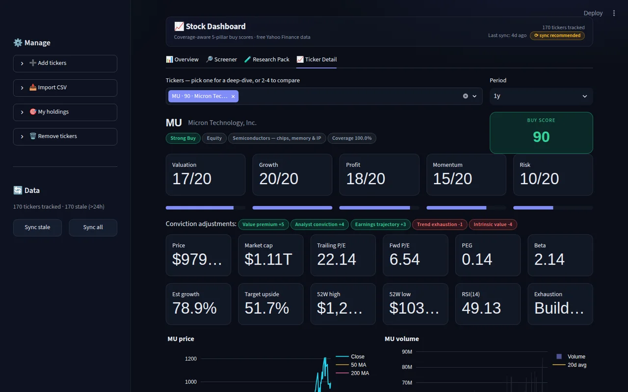628x392 pixels.
Task: Toggle the 20d avg legend entry
Action: coord(570,365)
